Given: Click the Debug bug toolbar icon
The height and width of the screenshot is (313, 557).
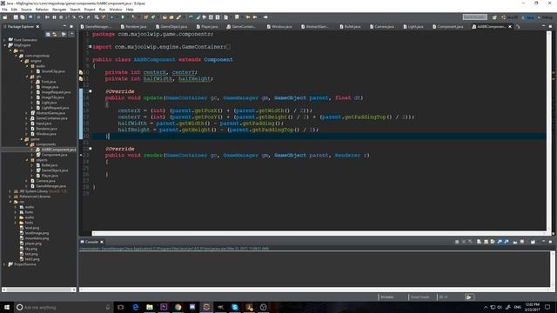Looking at the screenshot, I should pyautogui.click(x=112, y=17).
